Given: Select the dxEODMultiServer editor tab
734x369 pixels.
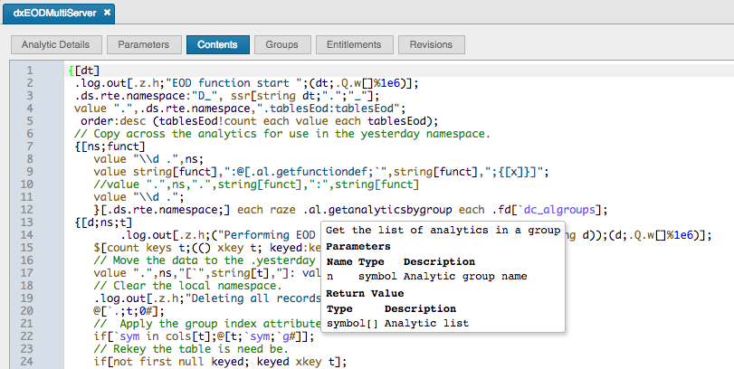Looking at the screenshot, I should pos(59,13).
